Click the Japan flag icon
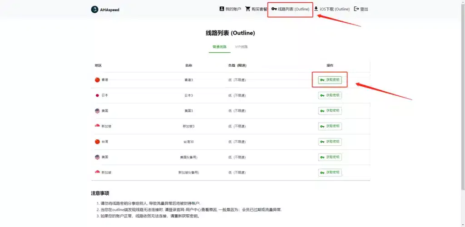The width and height of the screenshot is (465, 227). coord(97,95)
